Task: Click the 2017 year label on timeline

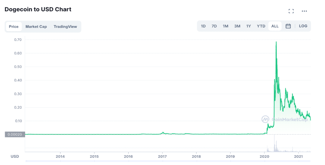Action: coord(162,156)
